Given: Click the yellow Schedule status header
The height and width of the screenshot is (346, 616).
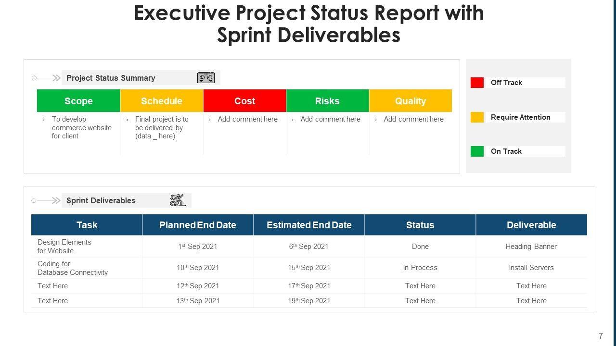Looking at the screenshot, I should coord(162,101).
